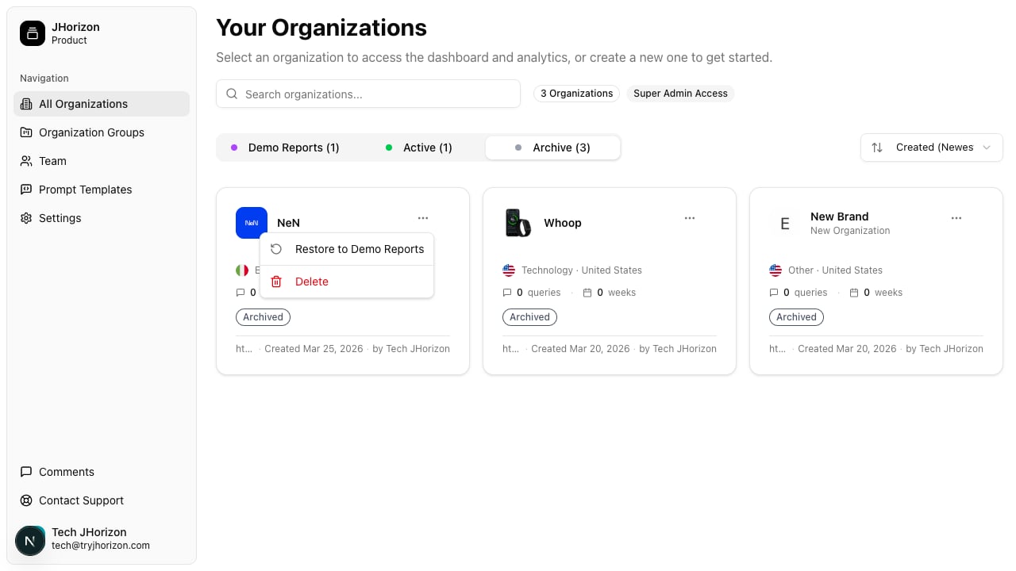The image size is (1016, 571).
Task: Switch to Demo Reports tab
Action: [285, 148]
